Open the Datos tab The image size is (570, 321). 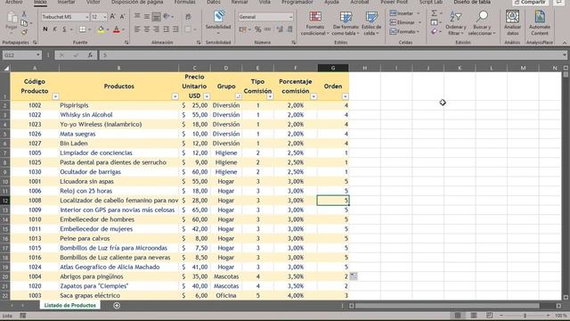[214, 2]
